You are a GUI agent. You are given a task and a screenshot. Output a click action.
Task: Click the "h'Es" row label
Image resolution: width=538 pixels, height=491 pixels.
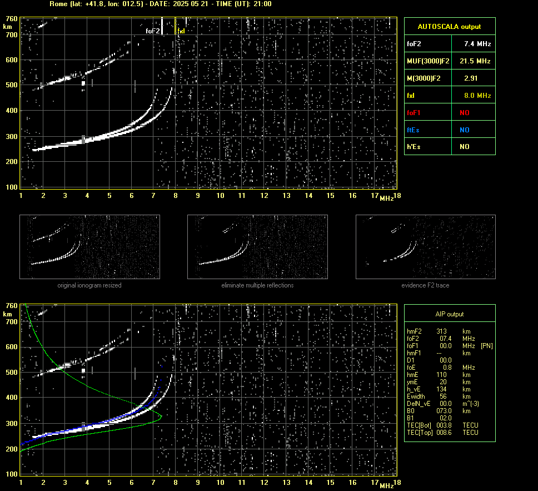(x=414, y=147)
